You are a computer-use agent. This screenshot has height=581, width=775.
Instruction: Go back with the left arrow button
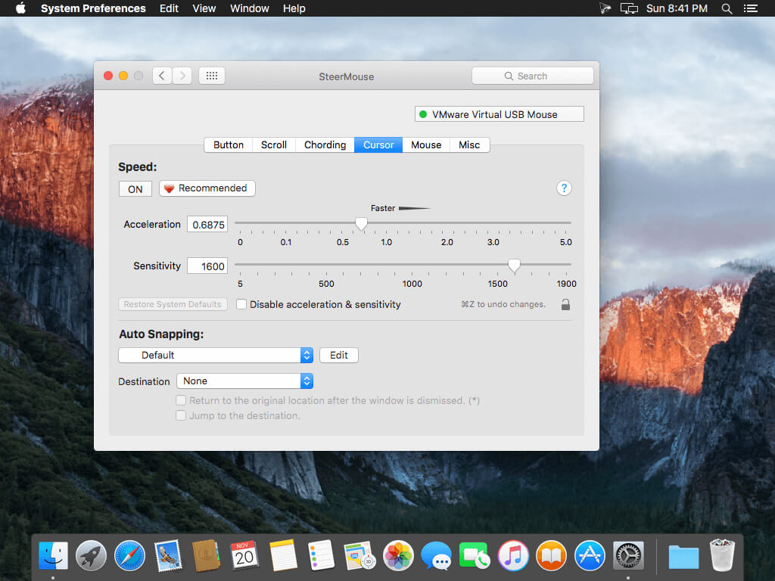pos(162,76)
